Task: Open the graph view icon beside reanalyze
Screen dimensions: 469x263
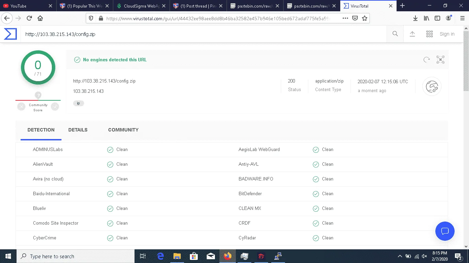Action: coord(441,60)
